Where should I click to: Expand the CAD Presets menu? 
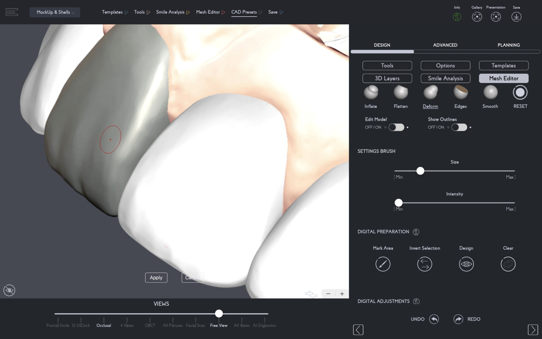[244, 12]
